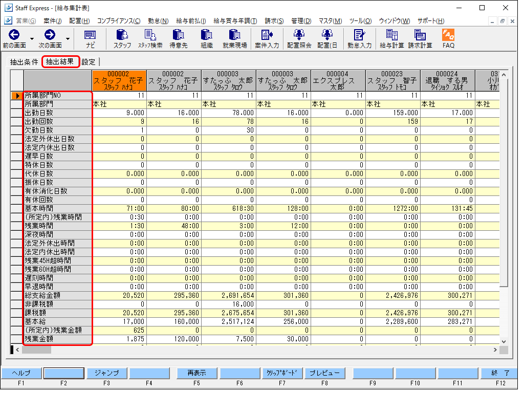
Task: Open the スタッフ staff icon
Action: point(122,35)
